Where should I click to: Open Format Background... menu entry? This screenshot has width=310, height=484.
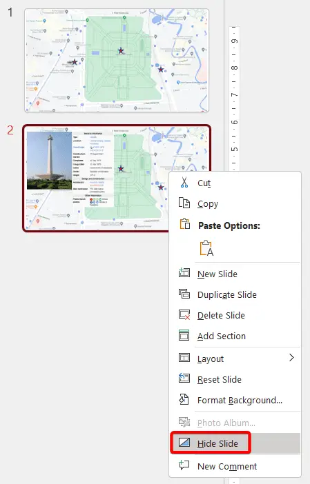[x=235, y=400]
